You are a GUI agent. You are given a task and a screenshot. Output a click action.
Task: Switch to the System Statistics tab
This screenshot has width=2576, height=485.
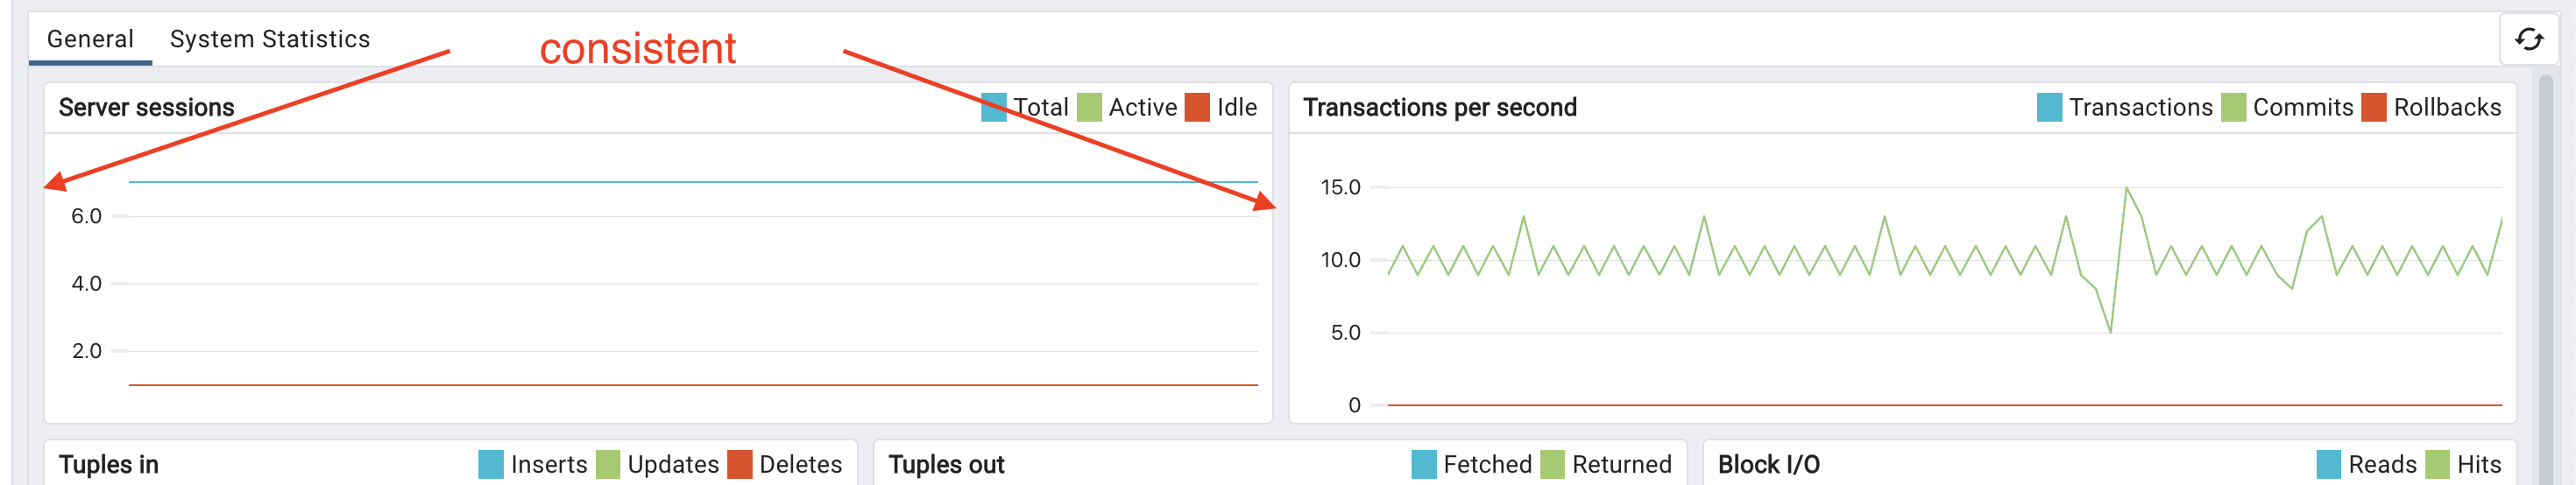(270, 39)
